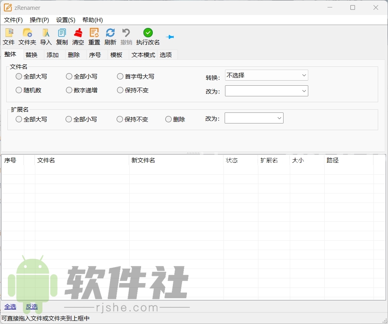388x324 pixels.
Task: Open the extension 改为 dropdown
Action: pyautogui.click(x=254, y=118)
